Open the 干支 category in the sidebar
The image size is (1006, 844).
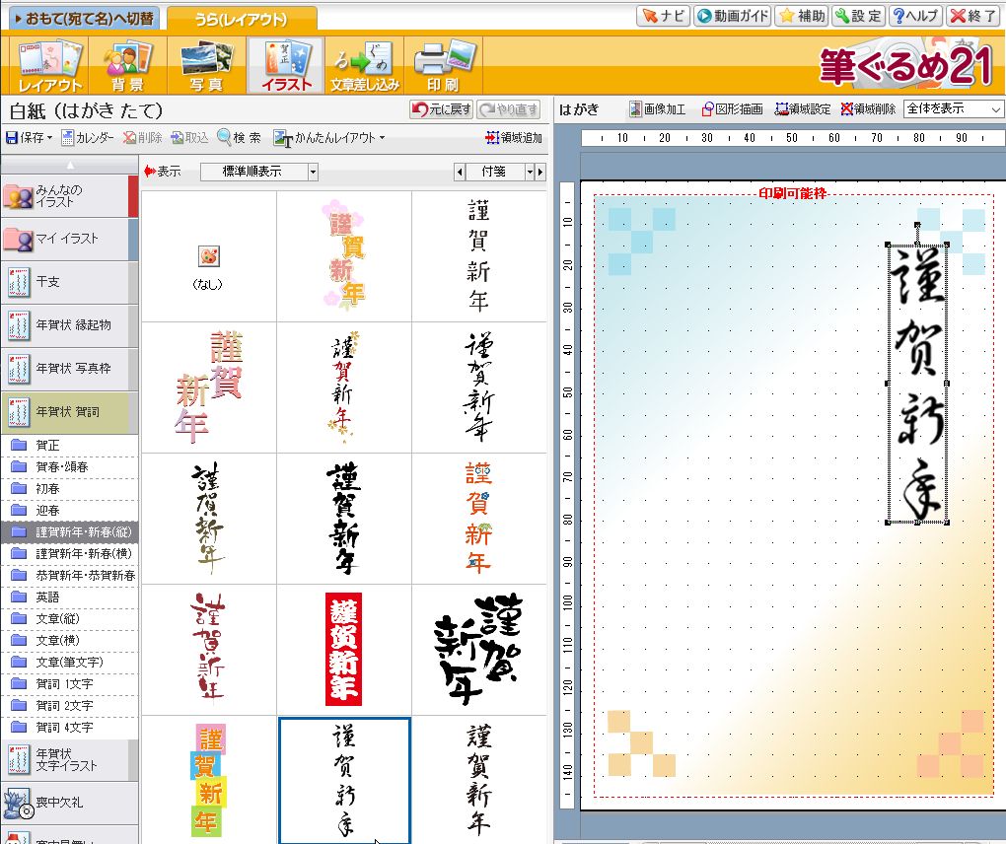tap(69, 282)
